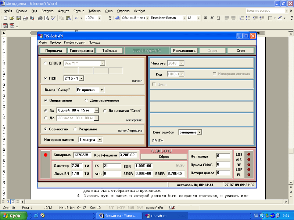The height and width of the screenshot is (220, 294).
Task: Toggle bold formatting (Ж)
Action: pyautogui.click(x=205, y=18)
